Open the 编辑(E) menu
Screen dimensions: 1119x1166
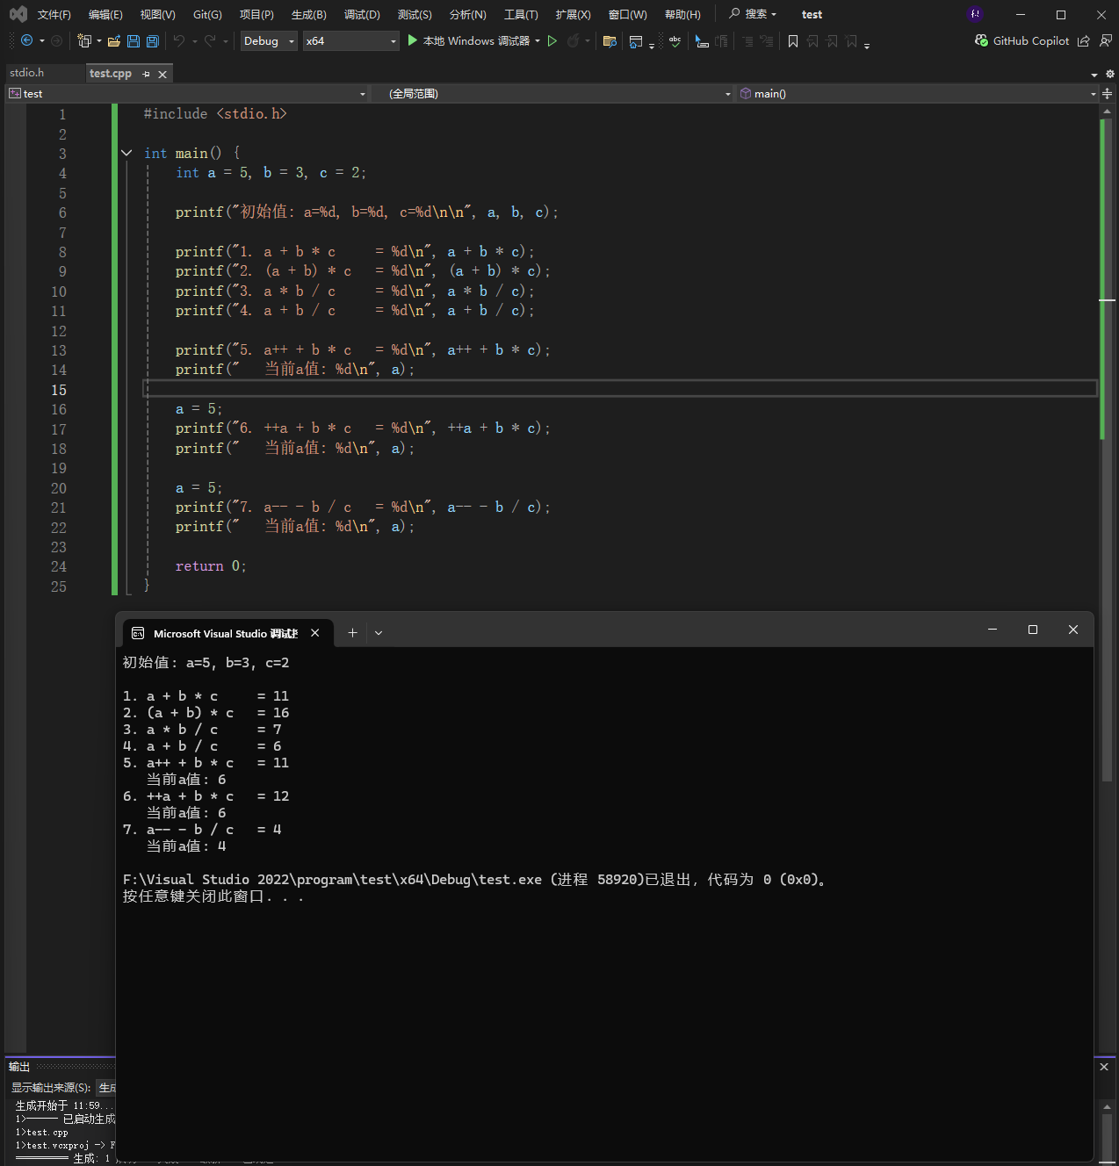105,14
